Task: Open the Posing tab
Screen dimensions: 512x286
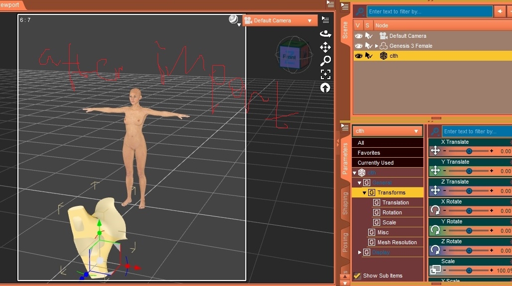Action: pyautogui.click(x=345, y=242)
